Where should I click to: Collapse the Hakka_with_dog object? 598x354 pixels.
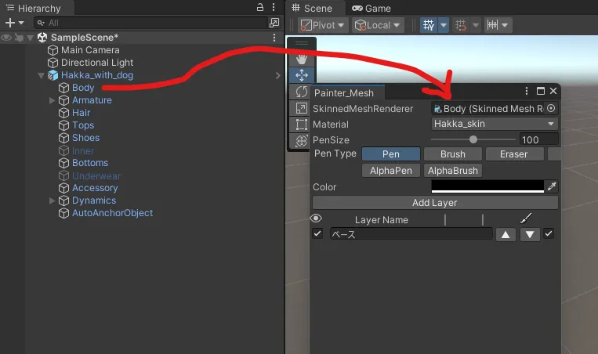pos(42,75)
